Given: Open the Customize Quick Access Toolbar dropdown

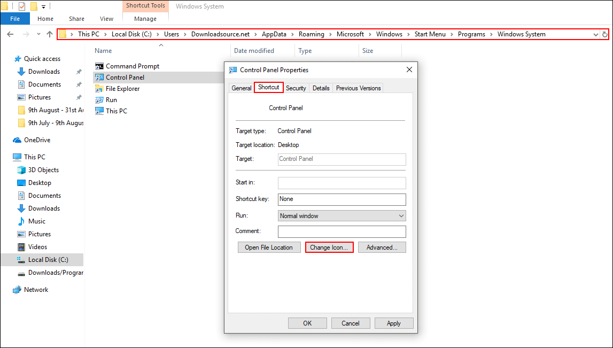Looking at the screenshot, I should [x=43, y=6].
